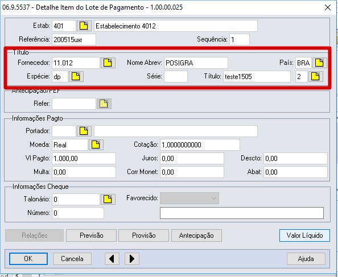Click the País field BRA

click(x=303, y=63)
